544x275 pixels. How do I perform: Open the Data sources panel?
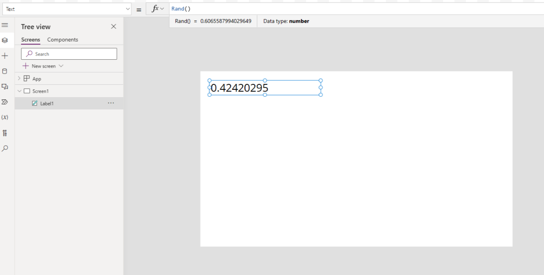click(x=5, y=71)
